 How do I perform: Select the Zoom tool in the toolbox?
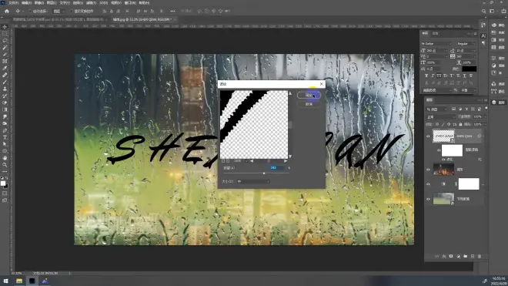click(x=5, y=165)
